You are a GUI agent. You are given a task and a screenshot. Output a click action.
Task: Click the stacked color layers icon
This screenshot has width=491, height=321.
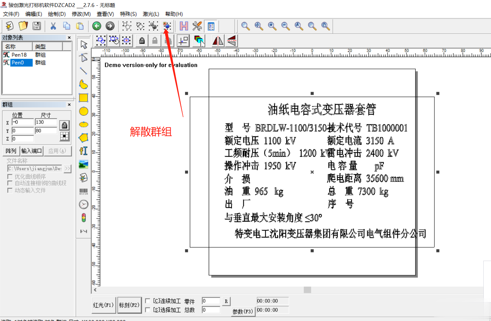tap(199, 41)
